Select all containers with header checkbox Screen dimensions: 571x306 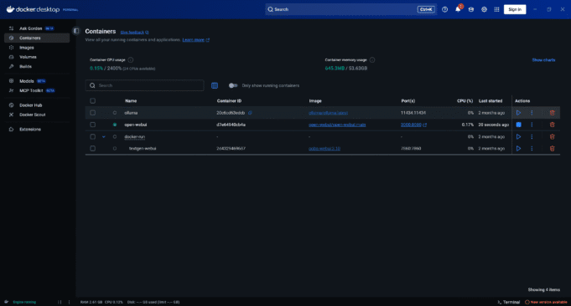[93, 101]
